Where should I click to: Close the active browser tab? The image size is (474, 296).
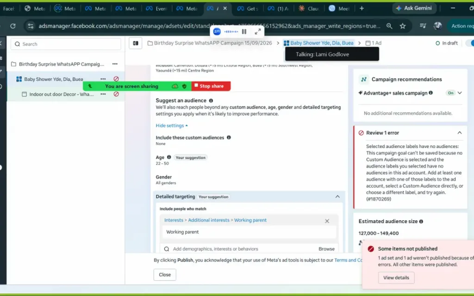click(x=225, y=8)
